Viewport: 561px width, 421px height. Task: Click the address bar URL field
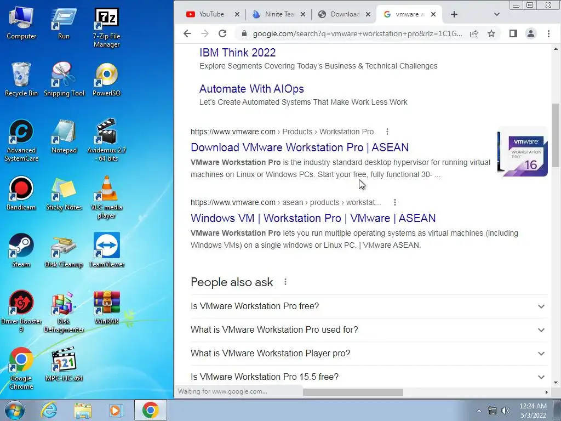(357, 33)
